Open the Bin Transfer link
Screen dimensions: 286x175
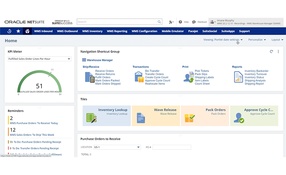coord(152,71)
